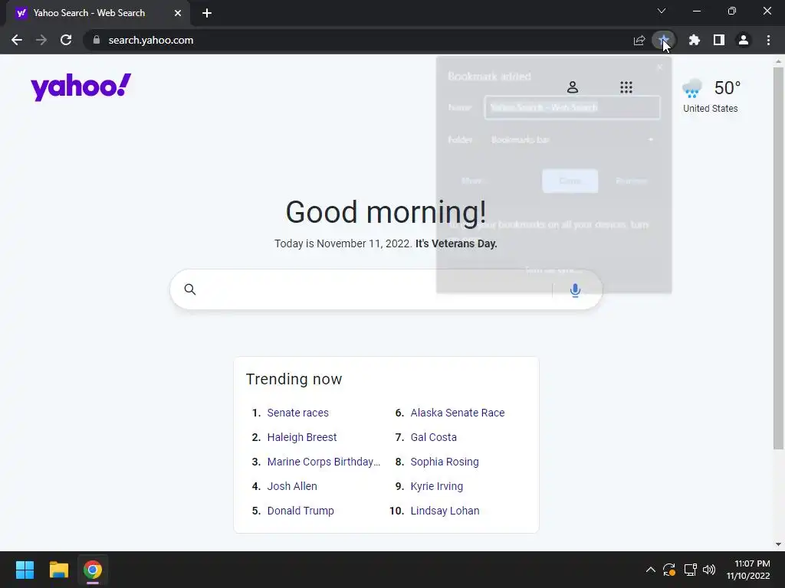Click the bookmark star icon
This screenshot has width=785, height=588.
[663, 40]
